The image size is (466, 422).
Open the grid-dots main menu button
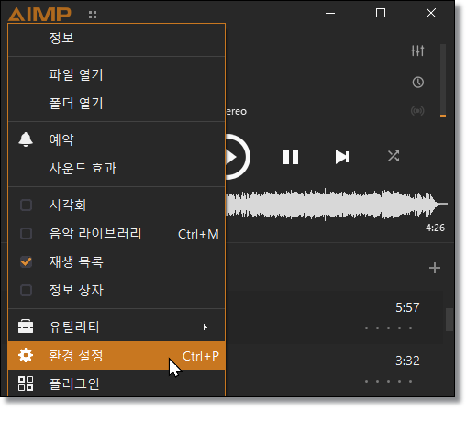coord(93,15)
